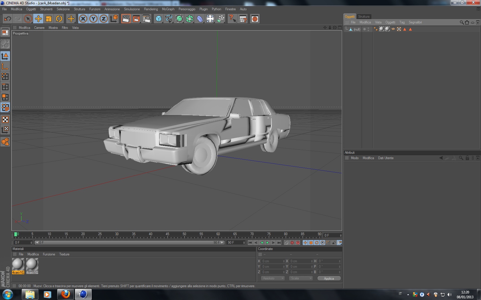Toggle Z axis lock

click(103, 19)
